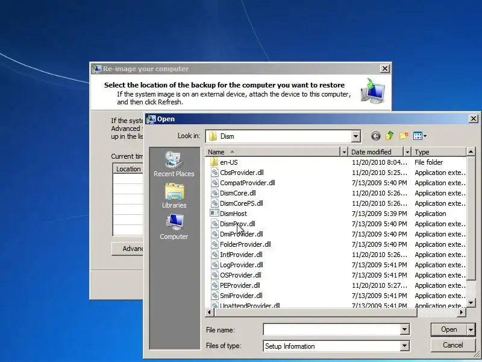Click the PEProvider.dll file icon
This screenshot has width=482, height=362.
coord(214,285)
